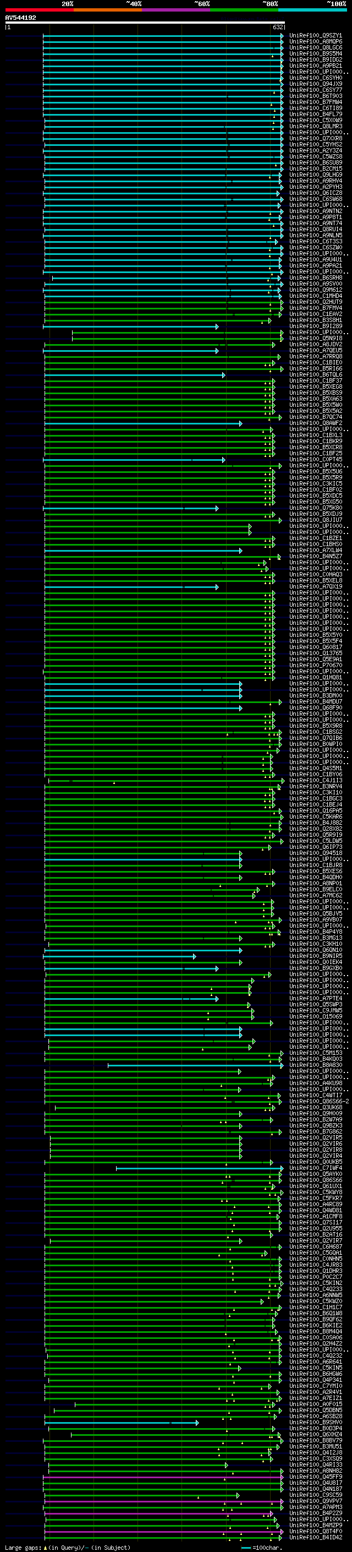Click hit UniRef100_B3S8H1
Screen dimensions: 352x1552
point(315,320)
